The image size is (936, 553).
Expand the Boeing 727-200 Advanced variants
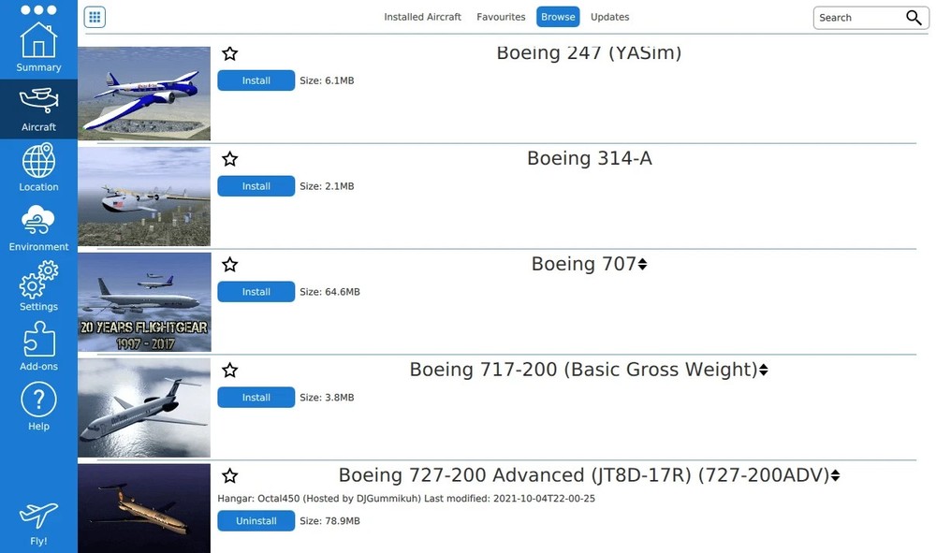834,474
